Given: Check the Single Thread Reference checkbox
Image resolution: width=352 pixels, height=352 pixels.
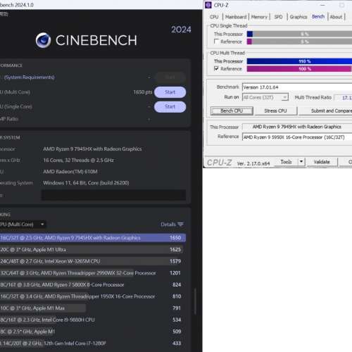Looking at the screenshot, I should click(x=216, y=42).
